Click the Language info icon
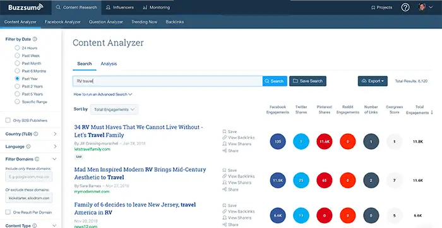Screen dimensions: 442x228 click(x=28, y=147)
